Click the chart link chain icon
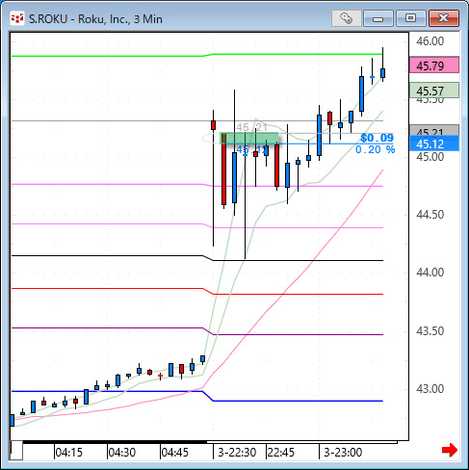The image size is (469, 470). [x=346, y=18]
